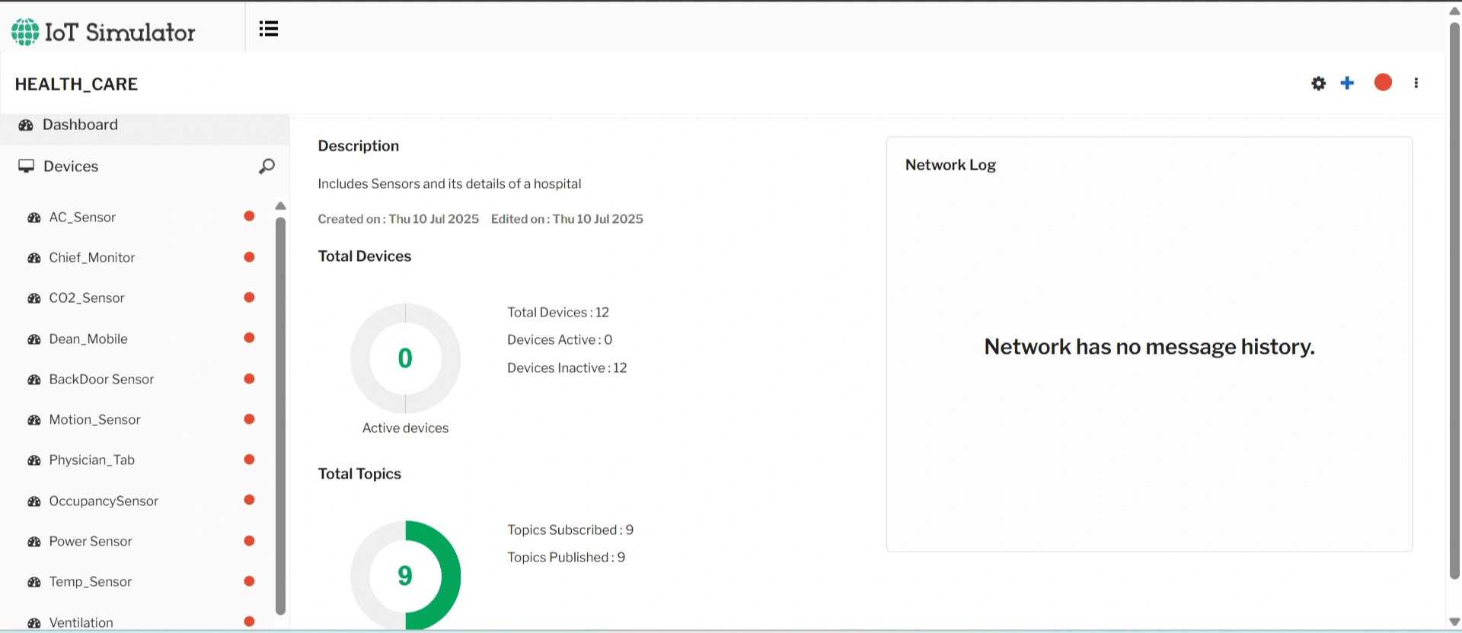
Task: Start network using red status circle
Action: 1383,82
